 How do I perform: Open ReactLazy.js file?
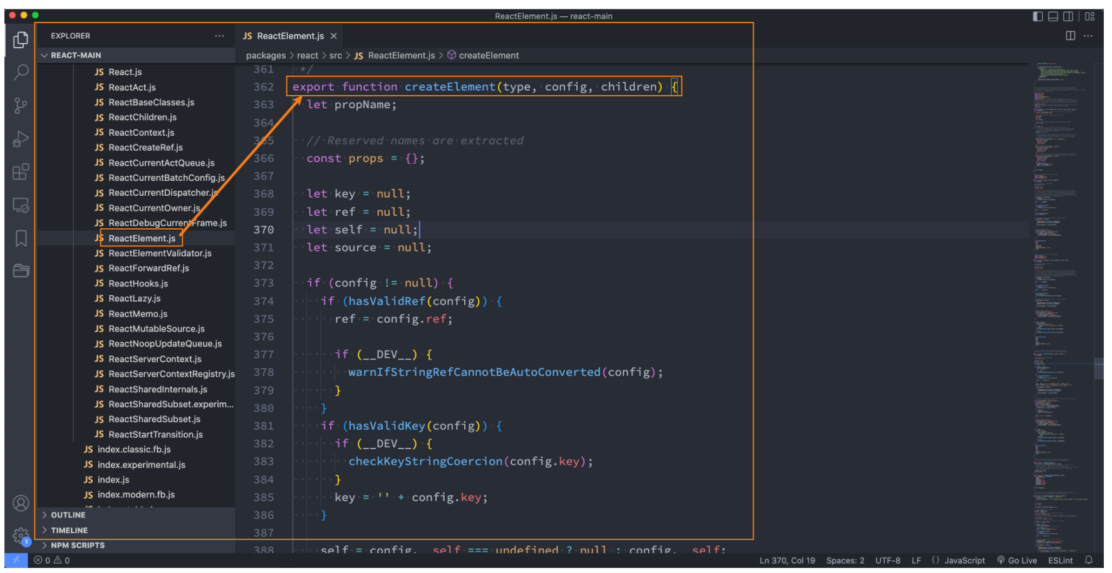(136, 298)
